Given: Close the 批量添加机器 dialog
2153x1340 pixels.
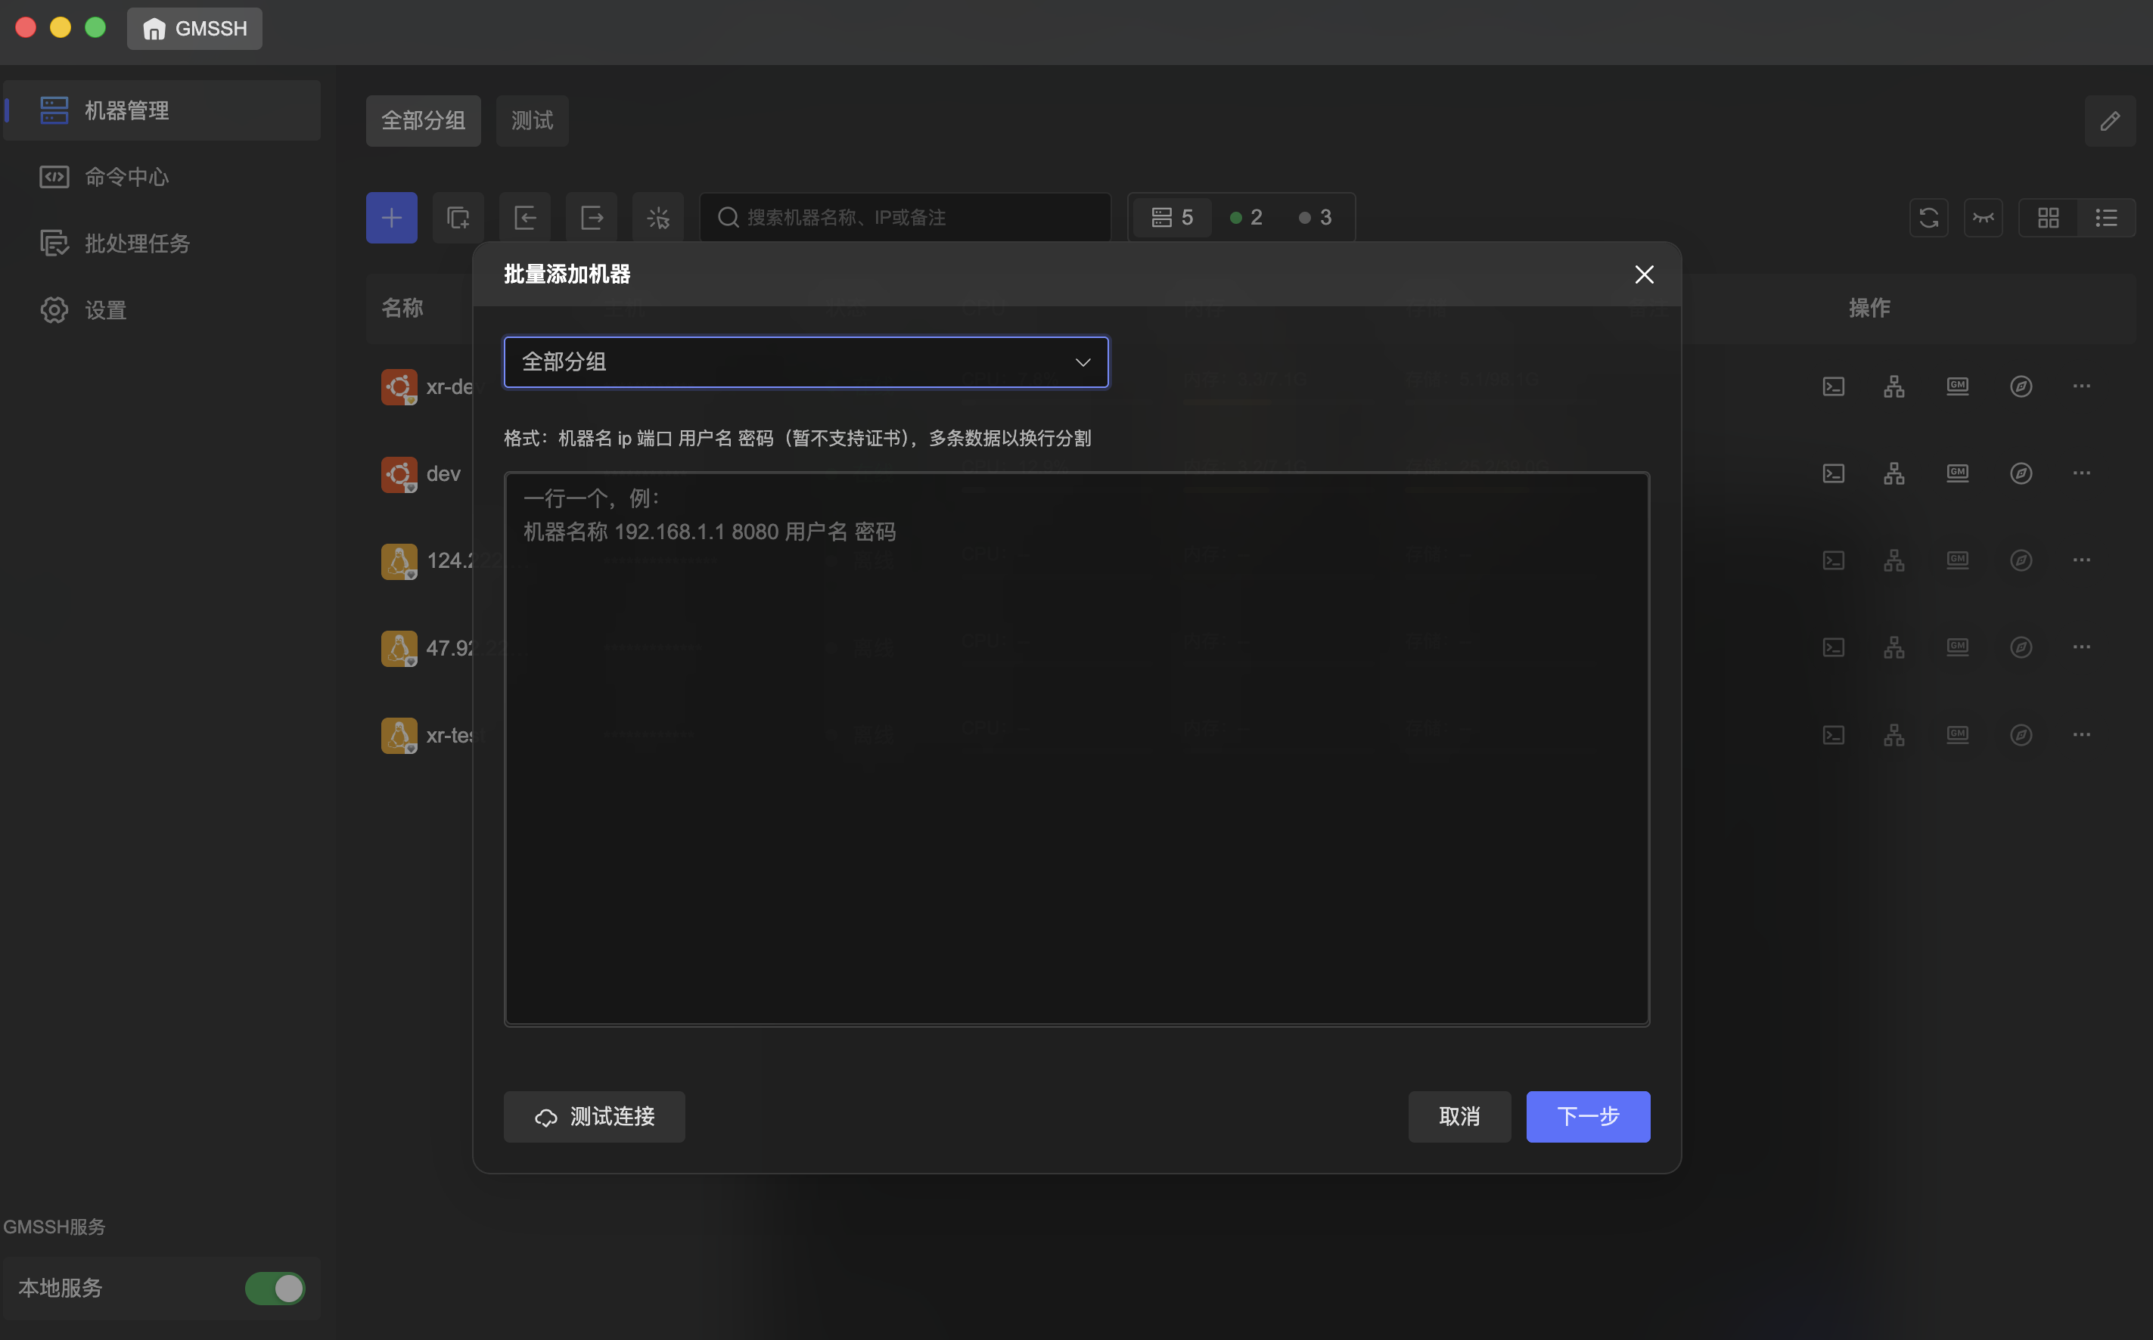Looking at the screenshot, I should [x=1643, y=275].
